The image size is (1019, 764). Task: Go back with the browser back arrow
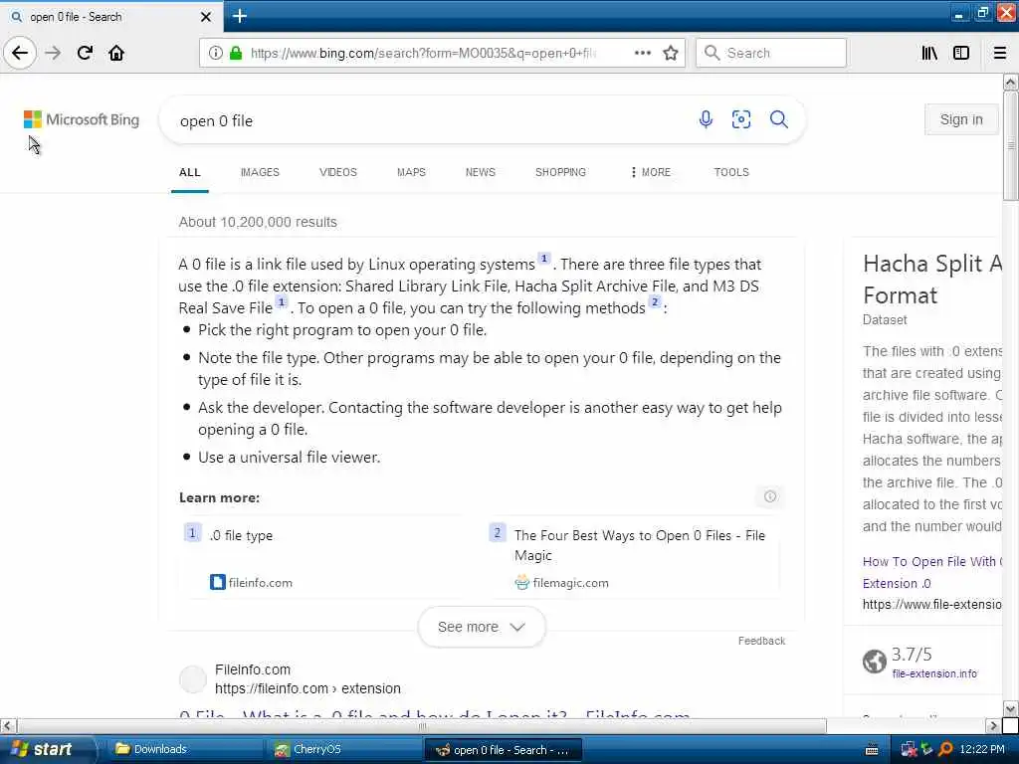pyautogui.click(x=20, y=53)
